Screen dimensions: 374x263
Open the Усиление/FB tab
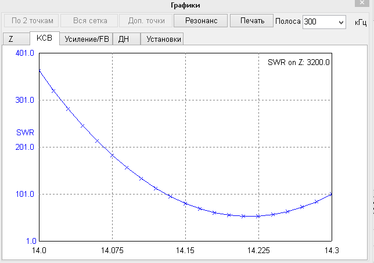(x=85, y=39)
